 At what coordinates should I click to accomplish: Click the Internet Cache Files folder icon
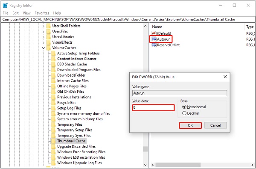[53, 81]
